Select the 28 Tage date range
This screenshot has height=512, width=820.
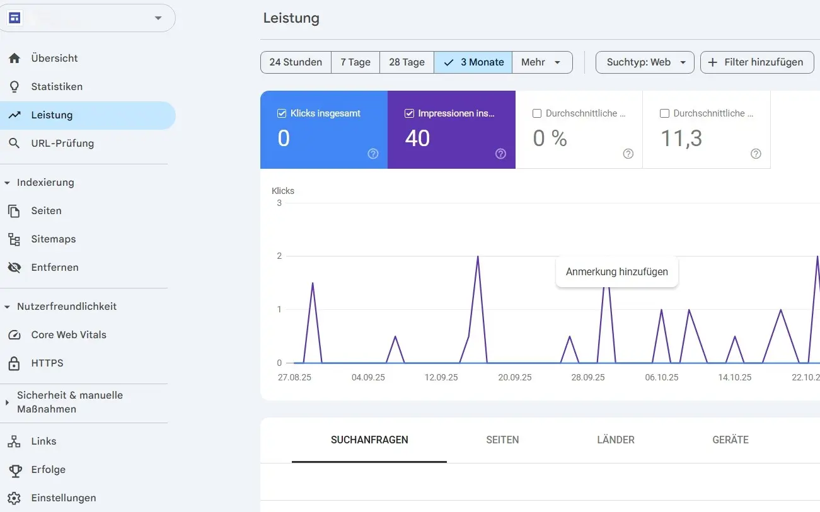tap(407, 62)
